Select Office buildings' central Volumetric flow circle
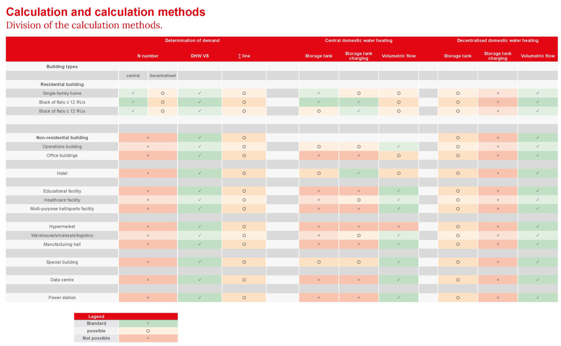This screenshot has height=346, width=561. (399, 156)
